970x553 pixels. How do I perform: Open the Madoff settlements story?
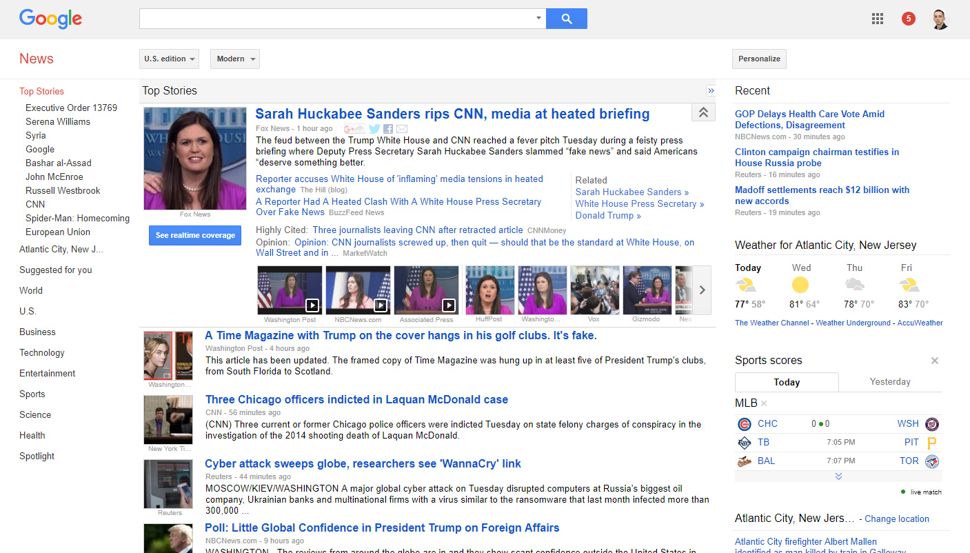tap(822, 196)
